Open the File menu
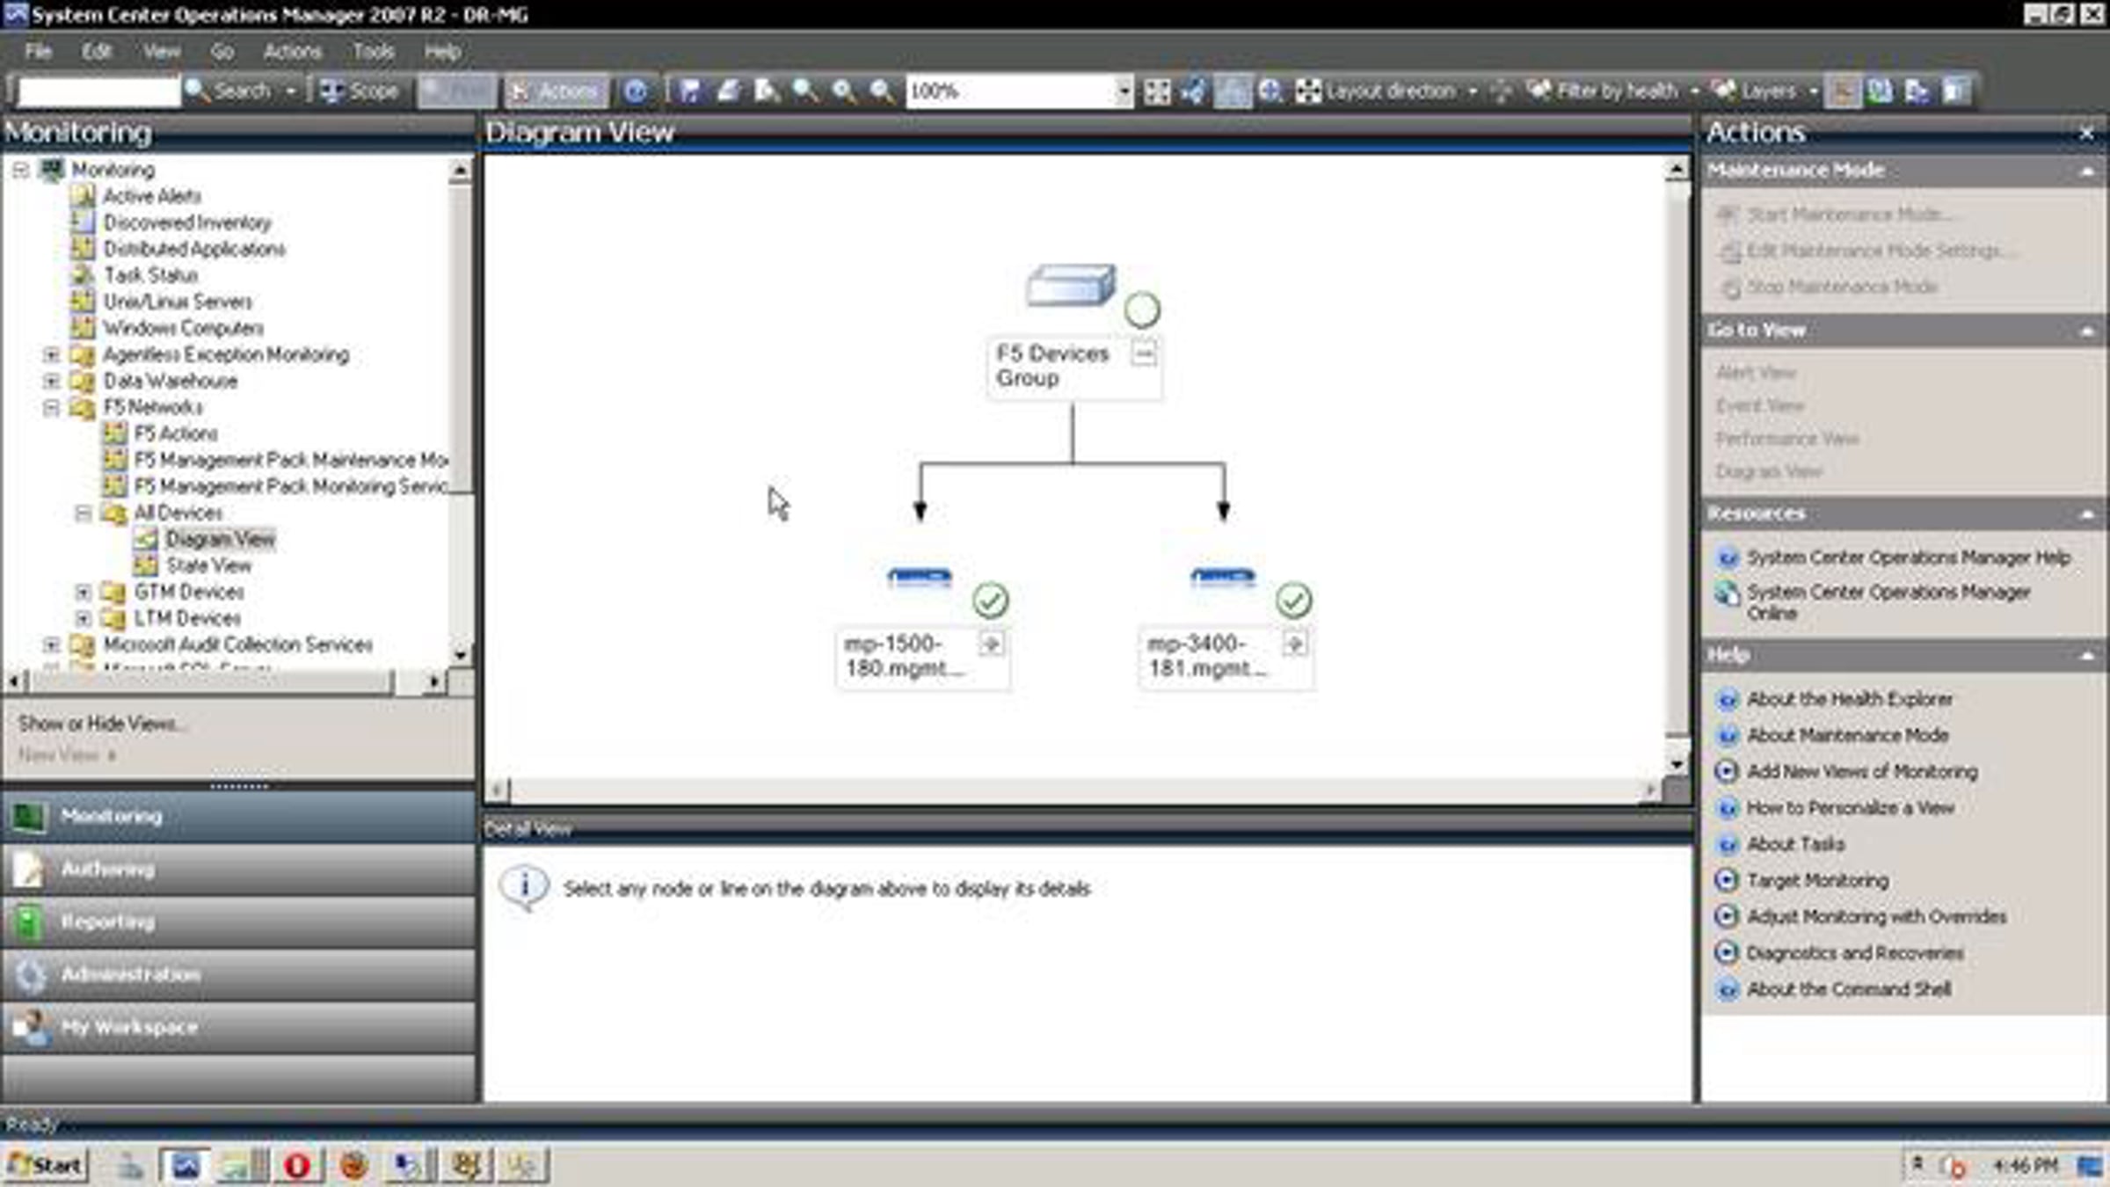 (x=38, y=52)
